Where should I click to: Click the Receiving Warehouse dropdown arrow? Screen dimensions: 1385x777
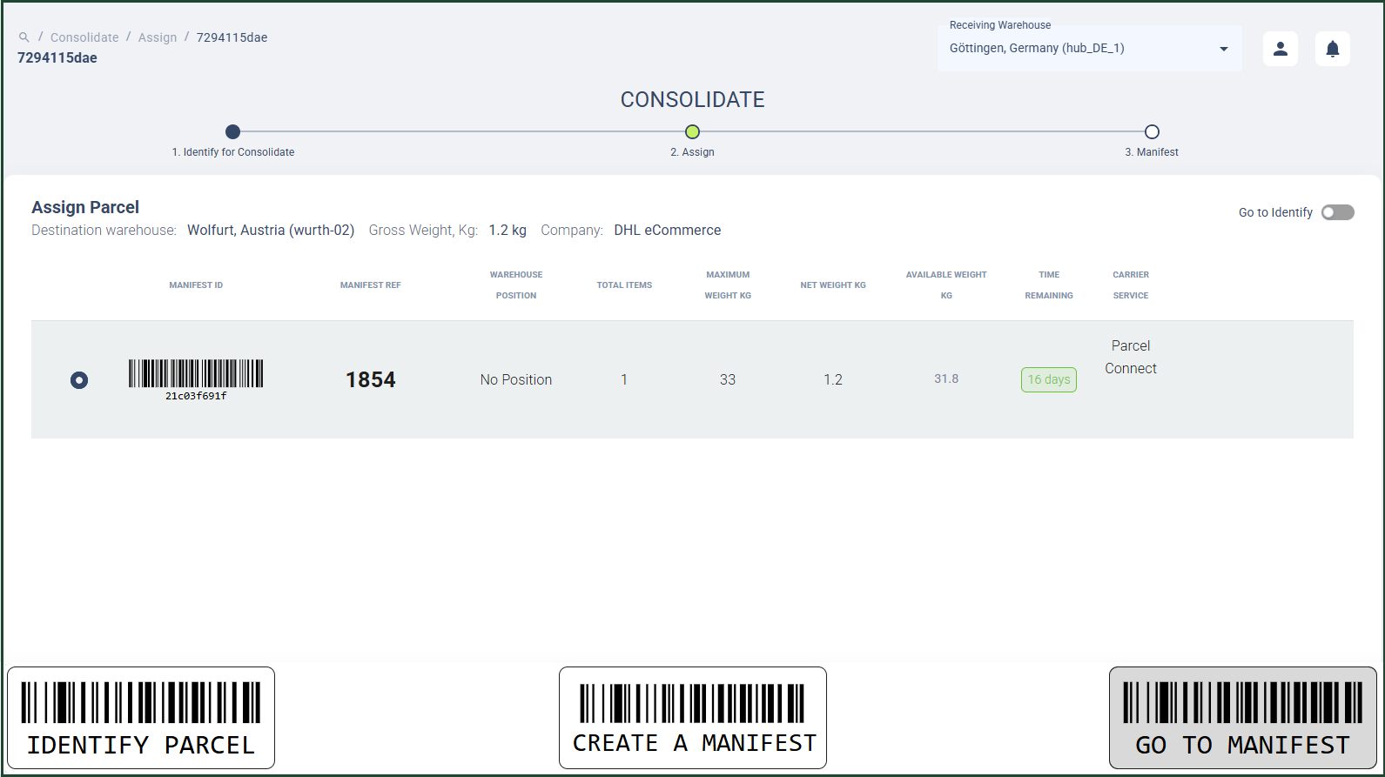(x=1224, y=49)
